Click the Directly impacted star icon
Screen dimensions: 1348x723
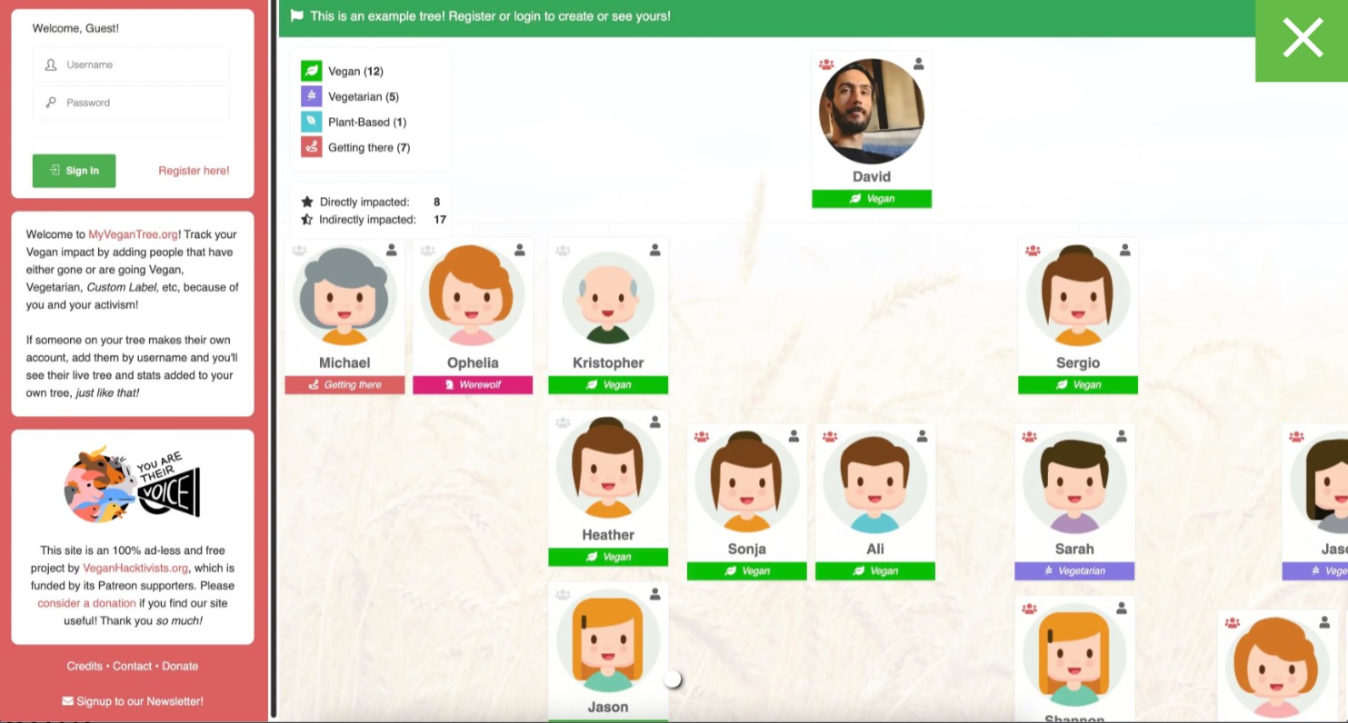(307, 202)
